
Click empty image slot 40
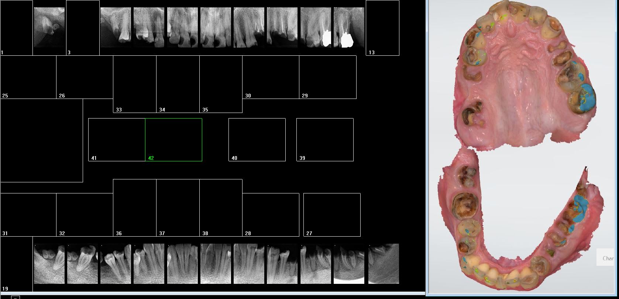(x=257, y=140)
